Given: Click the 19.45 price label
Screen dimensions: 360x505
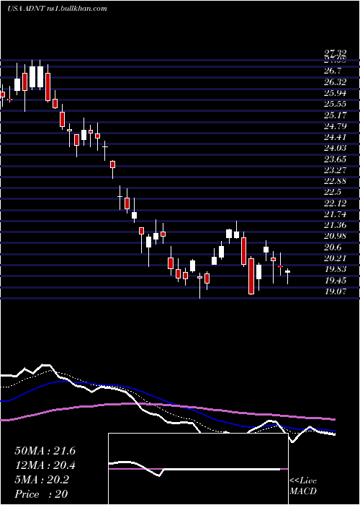Looking at the screenshot, I should click(x=336, y=281).
